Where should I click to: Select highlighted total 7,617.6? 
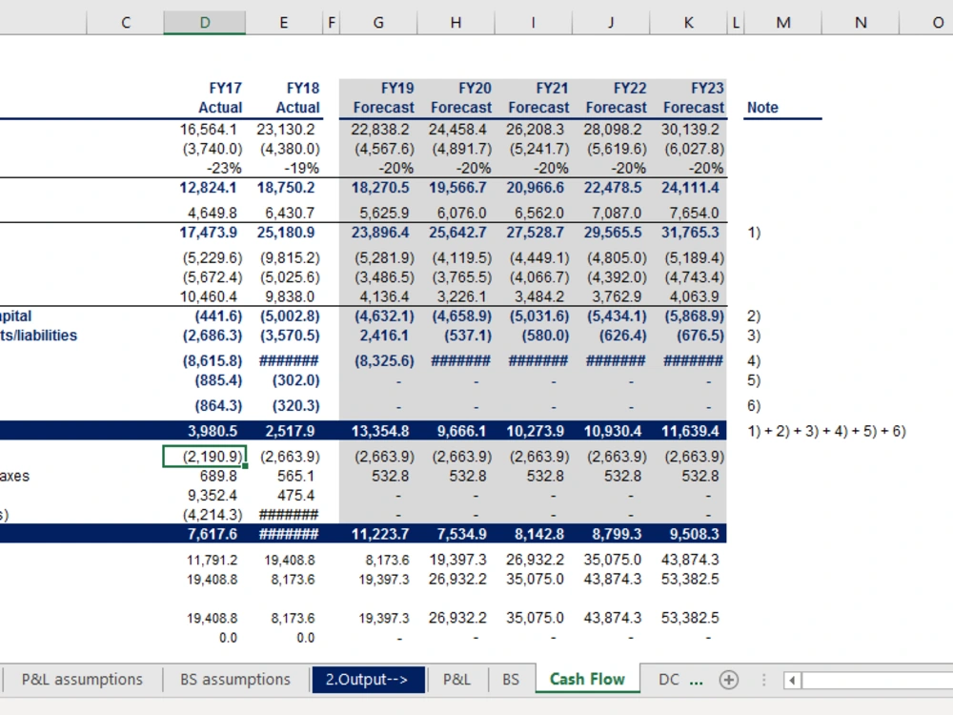point(213,534)
